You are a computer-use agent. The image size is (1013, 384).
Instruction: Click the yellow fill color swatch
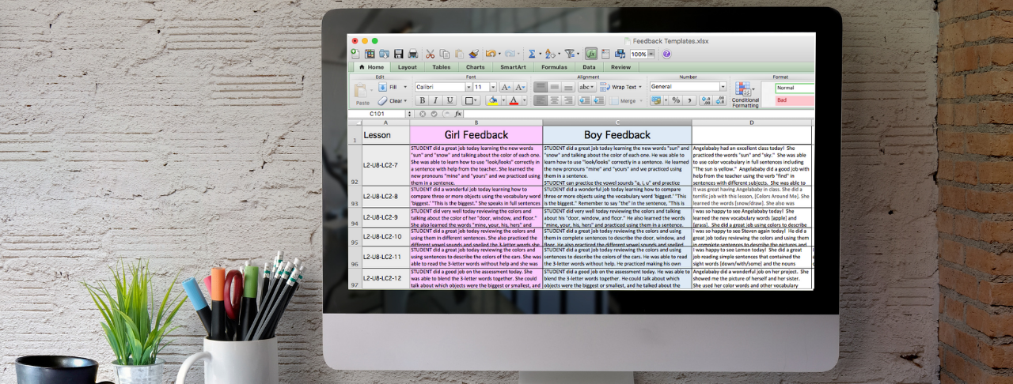click(492, 100)
